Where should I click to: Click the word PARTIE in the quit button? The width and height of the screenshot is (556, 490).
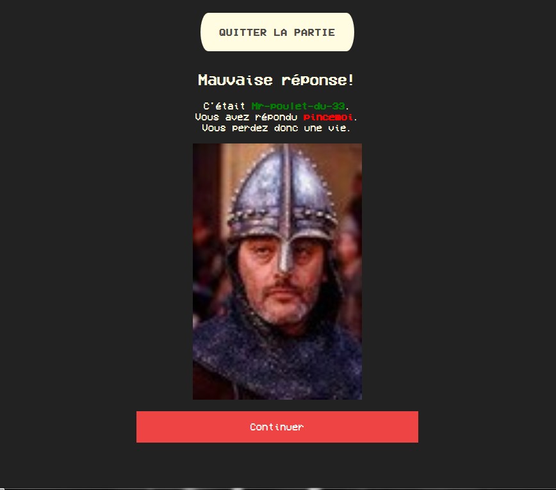pos(315,32)
